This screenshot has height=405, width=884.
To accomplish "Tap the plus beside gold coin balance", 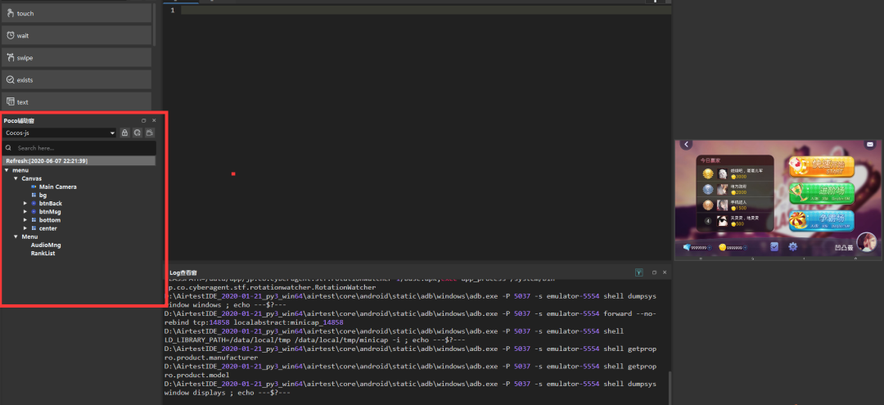I will 745,247.
